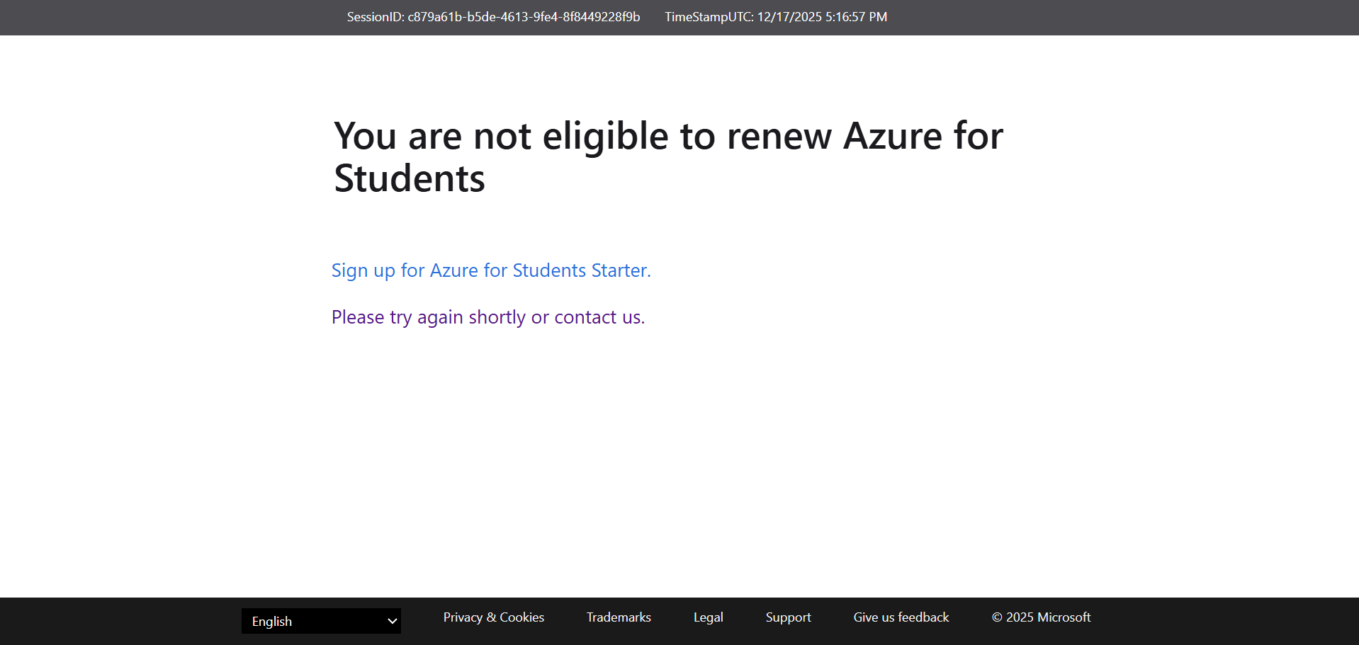Open the Sign up for Azure for Students Starter link

click(x=491, y=270)
